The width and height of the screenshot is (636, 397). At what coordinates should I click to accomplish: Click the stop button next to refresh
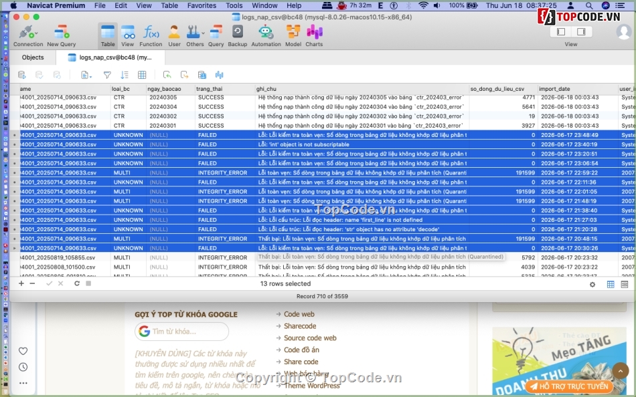coord(88,283)
